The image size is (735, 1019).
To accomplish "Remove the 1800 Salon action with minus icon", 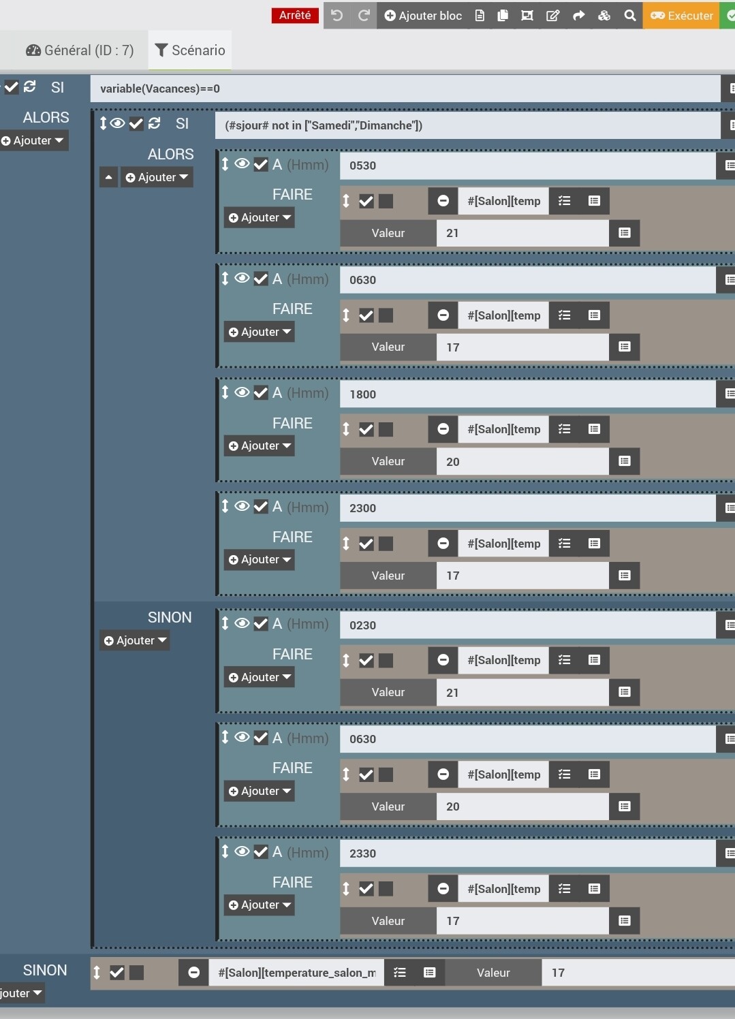I will pos(443,429).
